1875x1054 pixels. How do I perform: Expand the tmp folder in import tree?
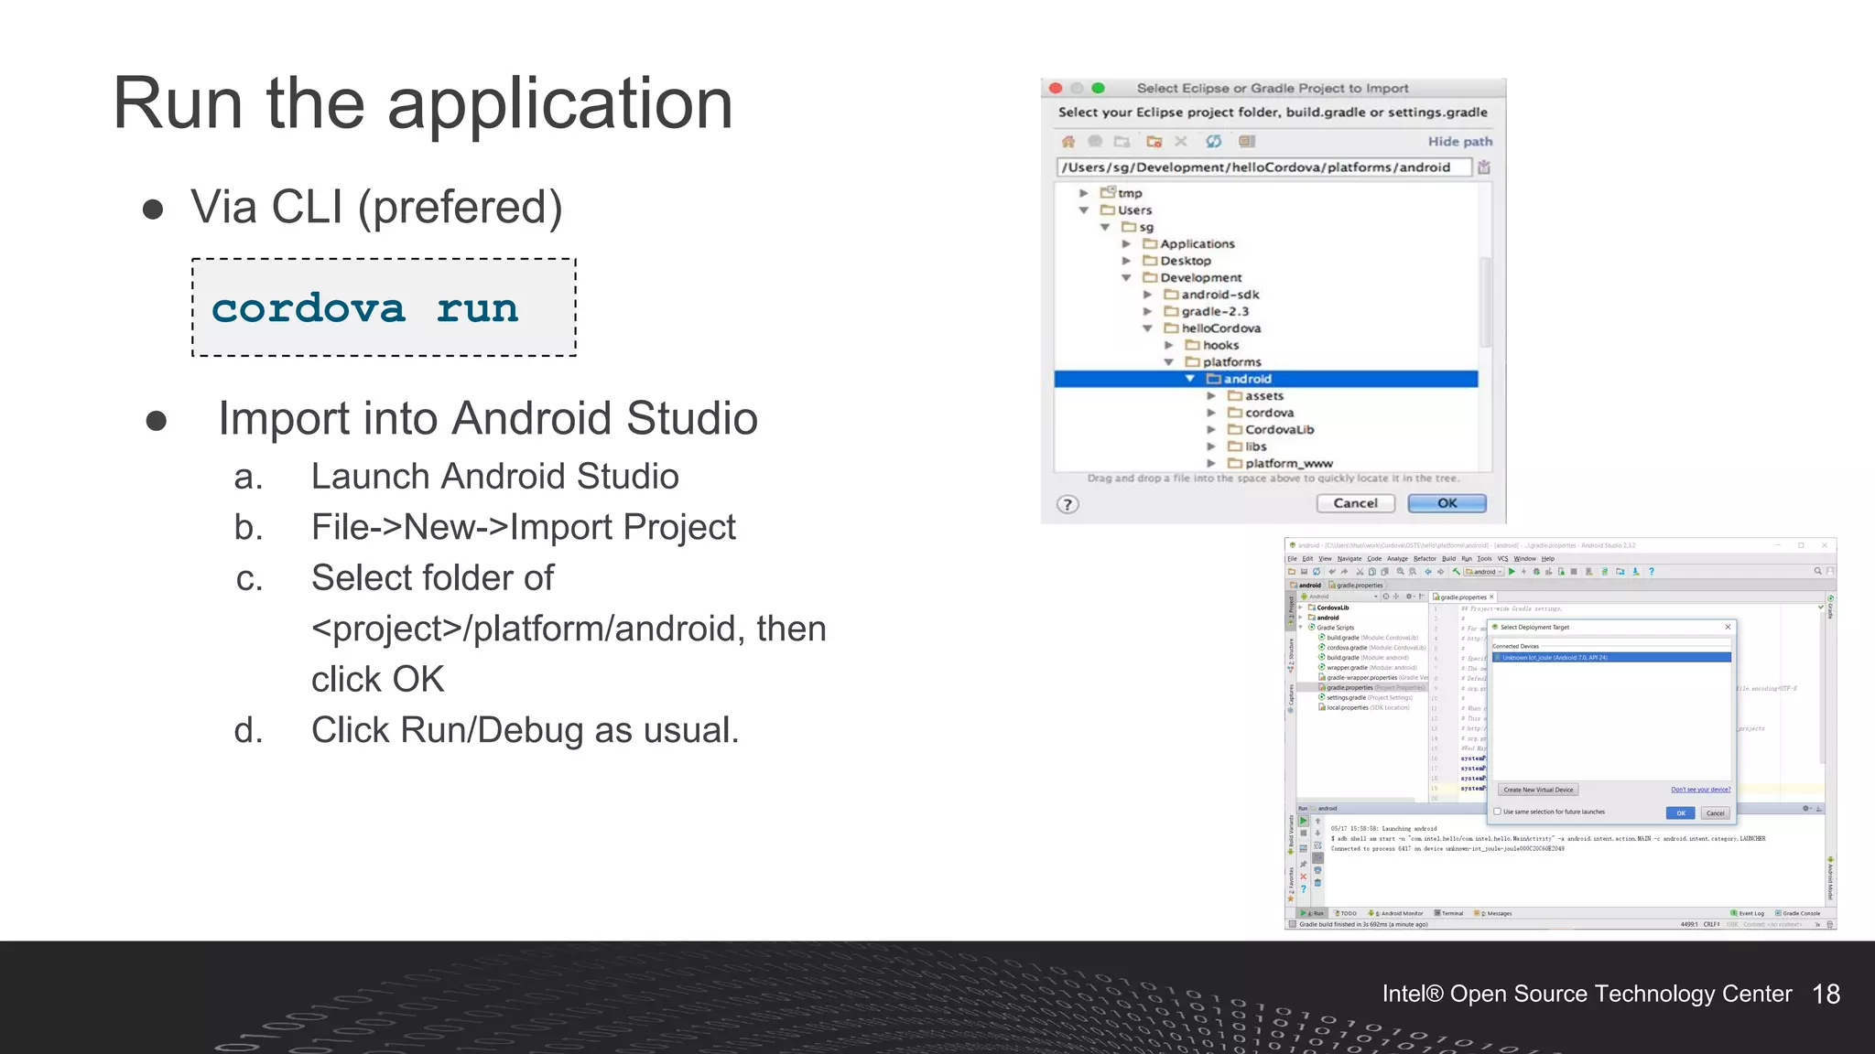tap(1083, 193)
